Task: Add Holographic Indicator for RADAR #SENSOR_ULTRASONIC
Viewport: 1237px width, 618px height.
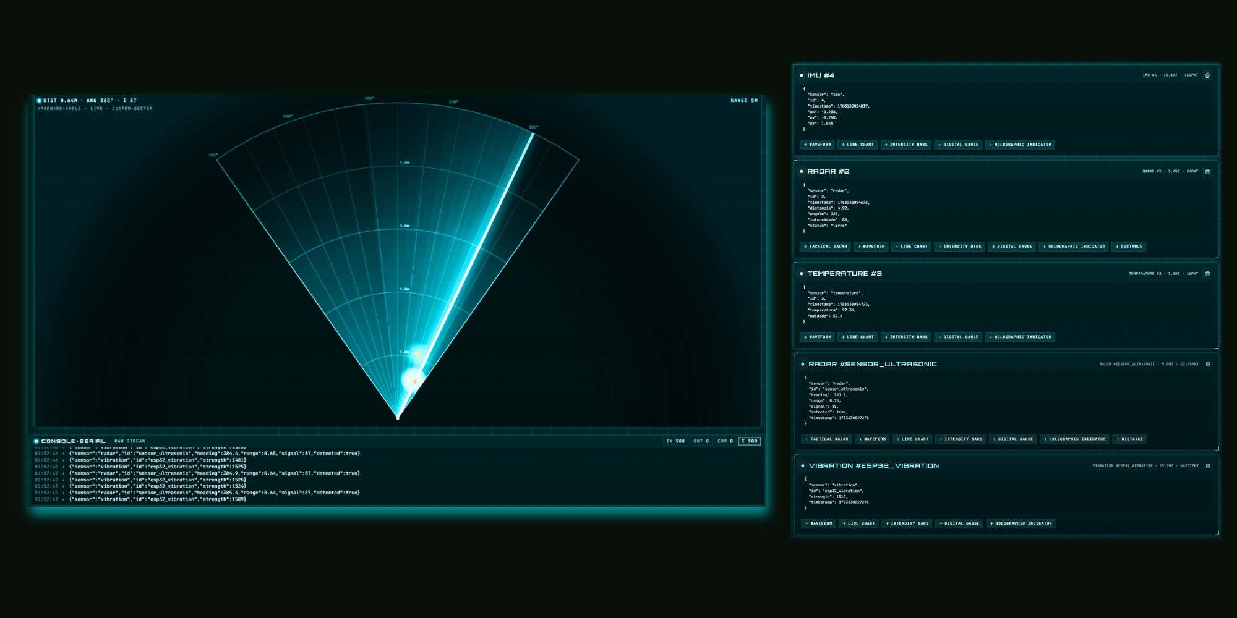Action: [1075, 439]
